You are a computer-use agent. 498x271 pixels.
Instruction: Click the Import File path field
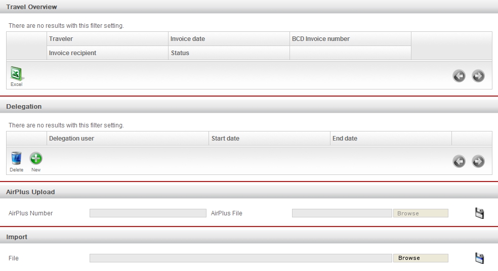pyautogui.click(x=241, y=258)
